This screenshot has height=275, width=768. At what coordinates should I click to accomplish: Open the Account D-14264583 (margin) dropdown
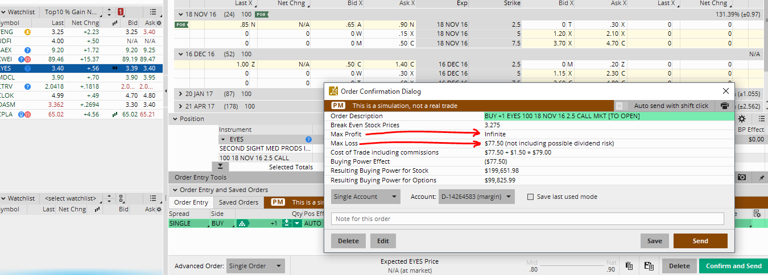coord(477,197)
